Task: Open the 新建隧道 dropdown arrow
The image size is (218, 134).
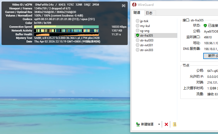Action: pos(159,124)
